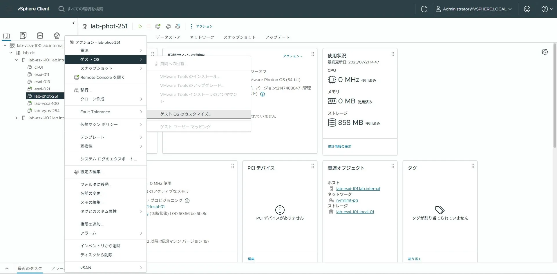Click 割り当て in タグ card
557x274 pixels.
[414, 259]
